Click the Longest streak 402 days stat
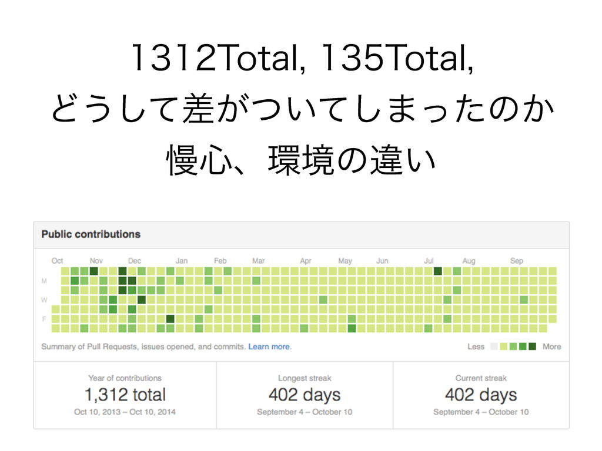The image size is (602, 451). pyautogui.click(x=305, y=395)
